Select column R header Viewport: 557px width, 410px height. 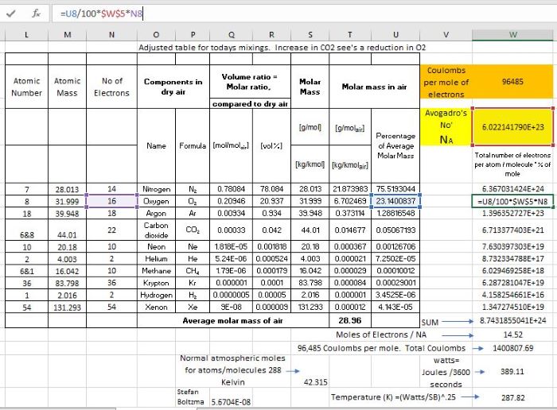coord(271,35)
